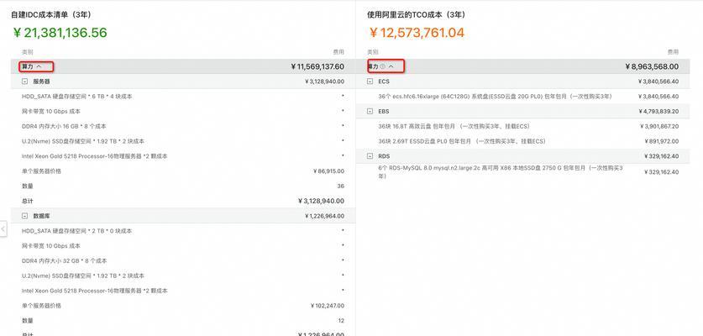Click the 算力 amount ¥11,569,137.60

(x=317, y=66)
